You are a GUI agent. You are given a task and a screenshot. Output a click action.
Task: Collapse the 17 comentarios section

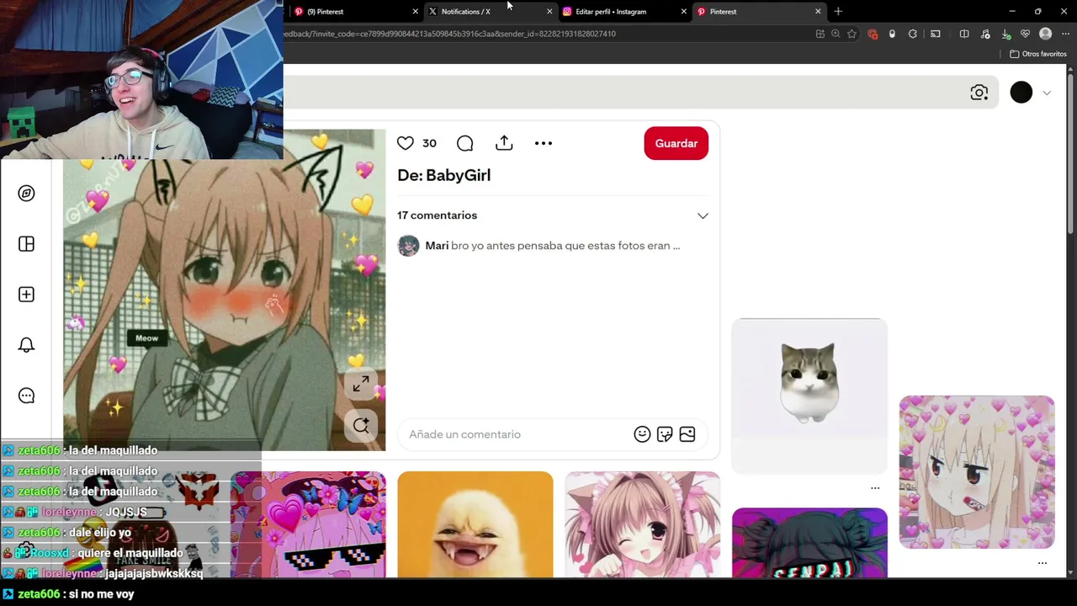click(x=703, y=215)
